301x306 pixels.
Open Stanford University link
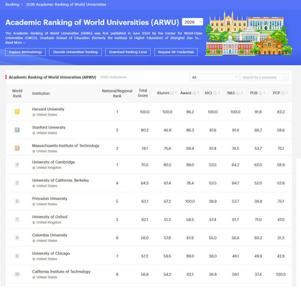click(49, 127)
